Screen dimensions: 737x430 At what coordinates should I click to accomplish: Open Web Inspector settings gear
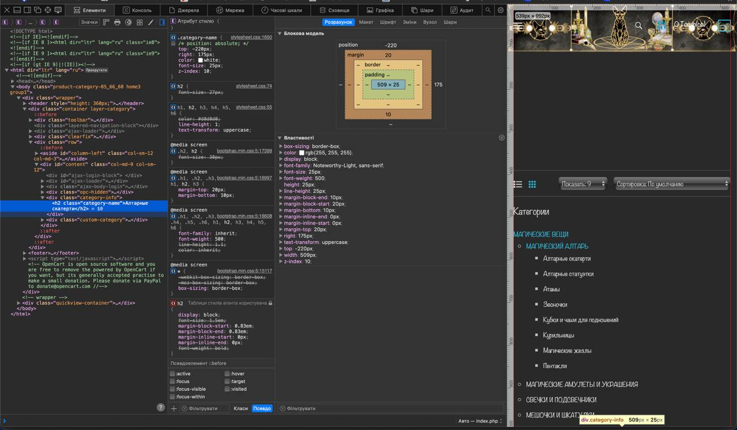pos(500,10)
